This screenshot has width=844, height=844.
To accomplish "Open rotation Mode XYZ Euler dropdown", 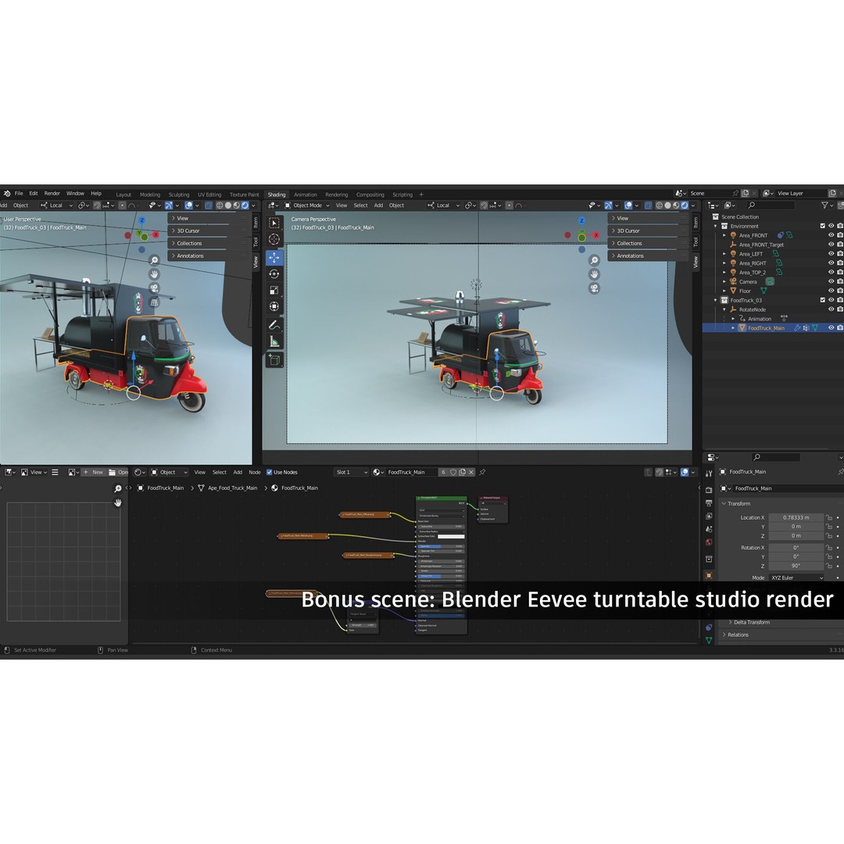I will coord(796,578).
